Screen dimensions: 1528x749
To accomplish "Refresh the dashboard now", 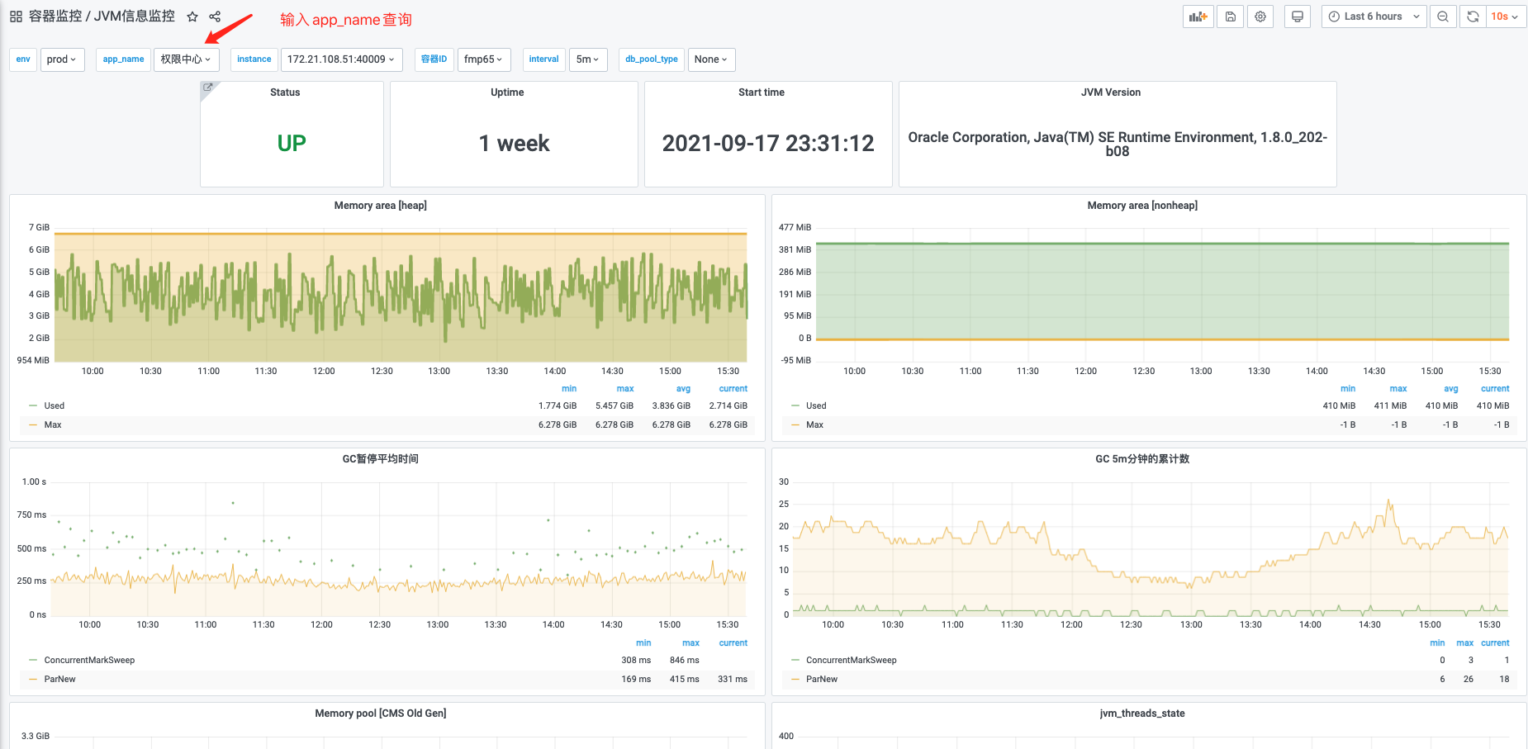I will 1473,17.
